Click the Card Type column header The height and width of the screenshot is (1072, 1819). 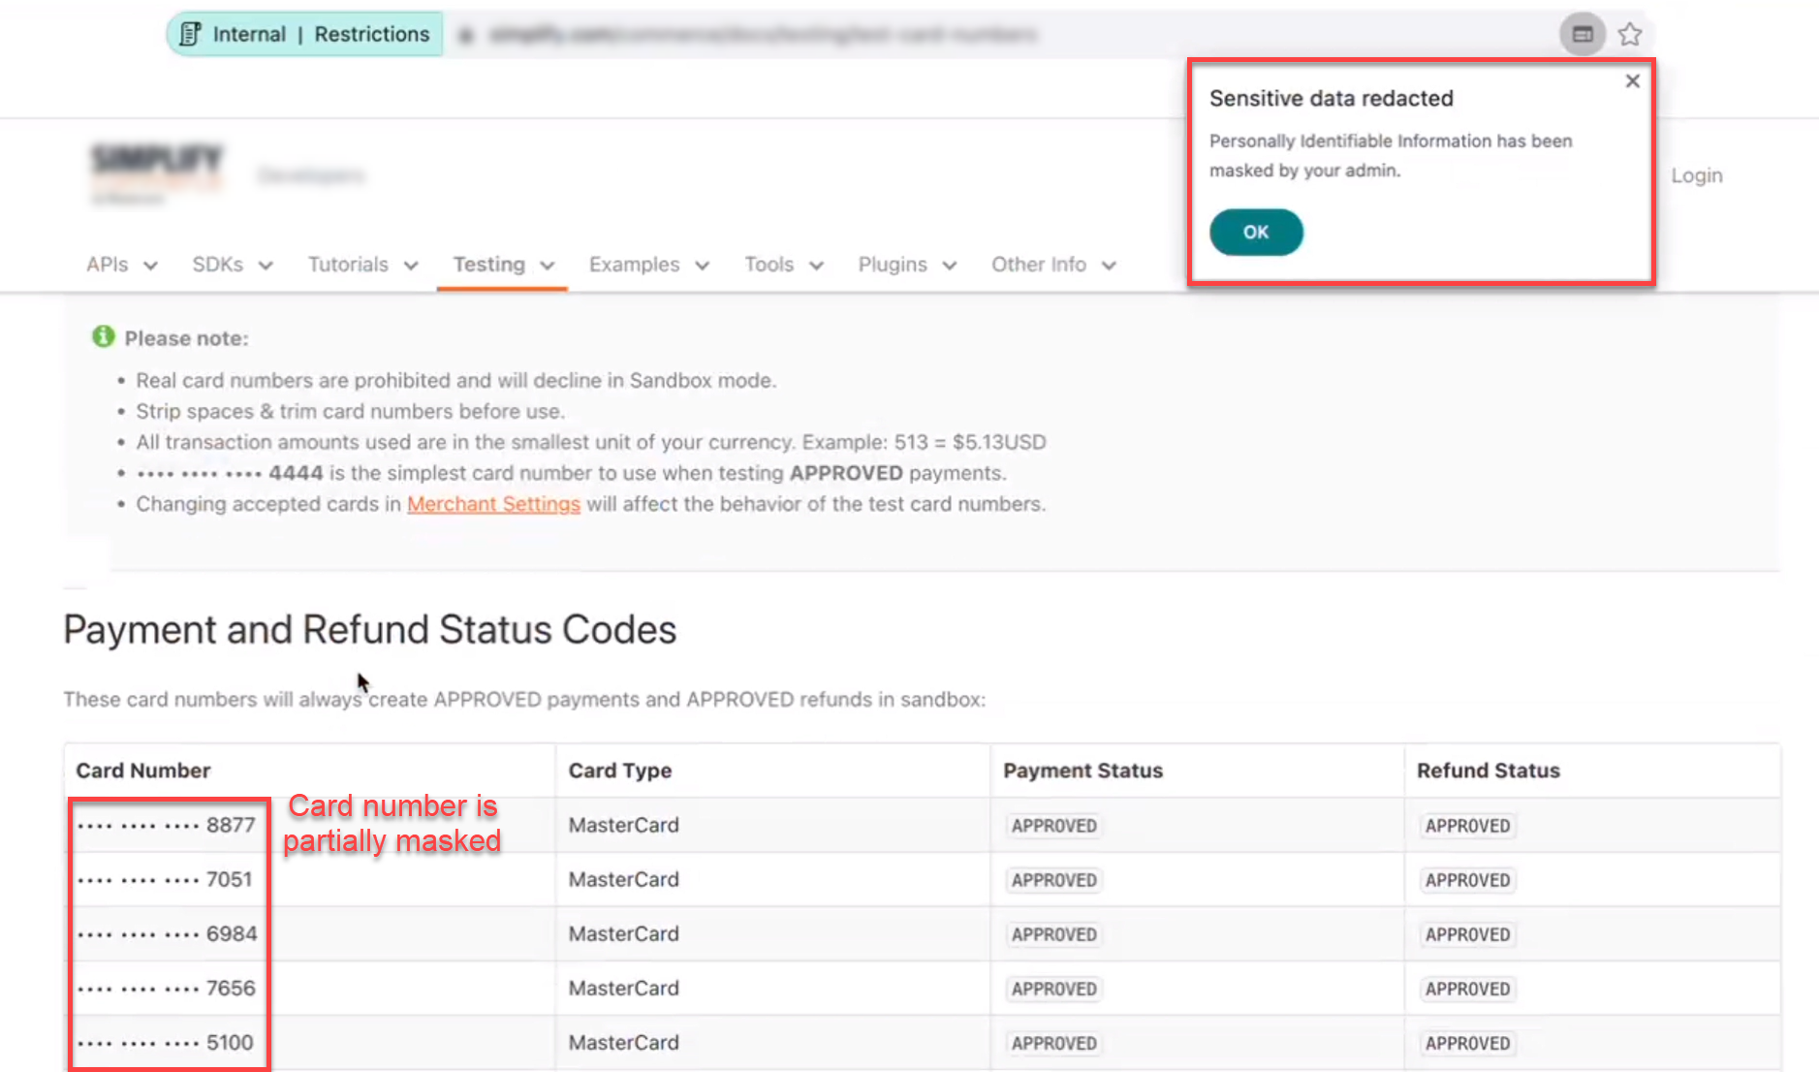click(620, 771)
